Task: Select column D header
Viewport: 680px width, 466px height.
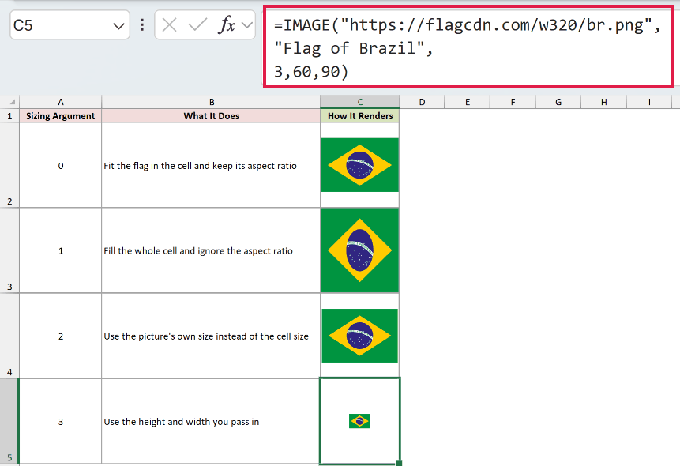Action: tap(422, 102)
